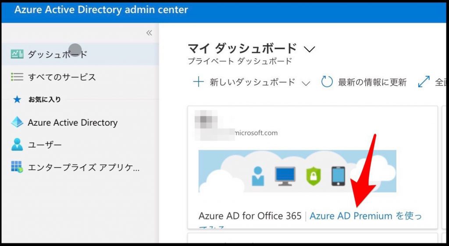This screenshot has width=449, height=246.
Task: Click the circular refresh icon
Action: pyautogui.click(x=327, y=82)
